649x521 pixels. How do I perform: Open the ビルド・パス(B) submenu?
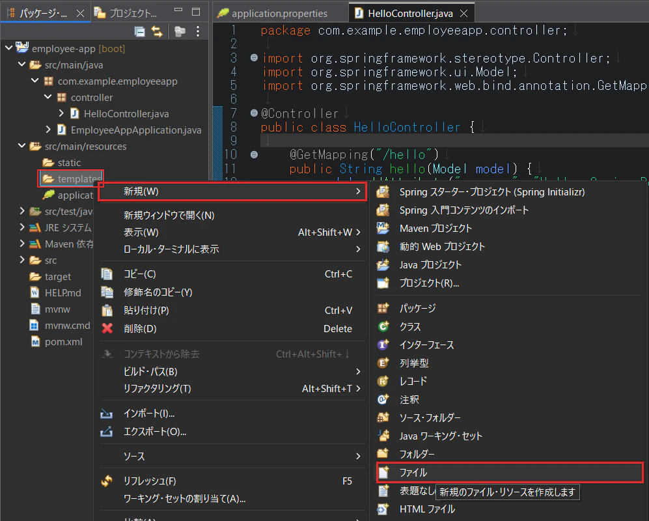232,371
